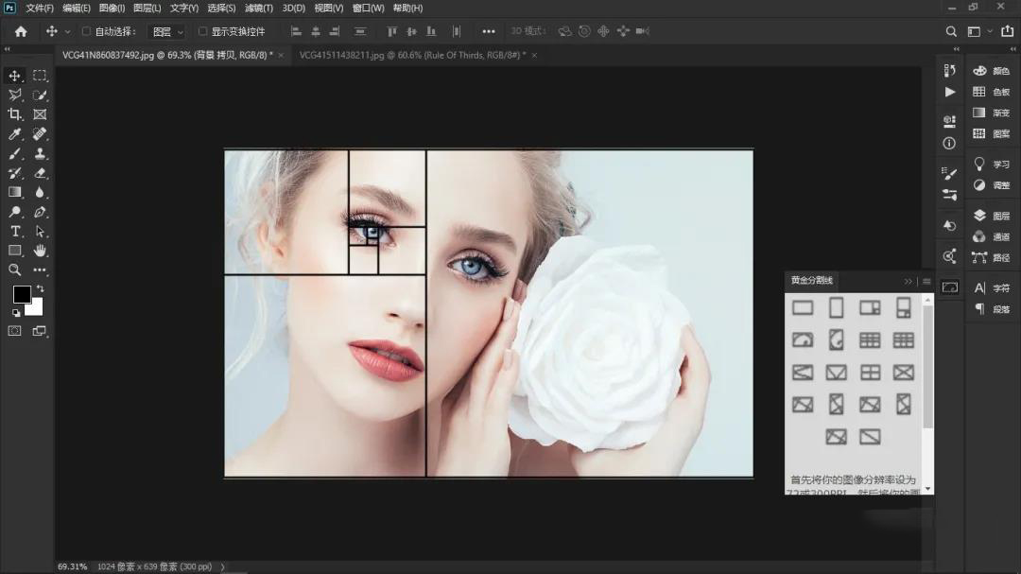Select the Frame tool
This screenshot has width=1021, height=574.
(40, 114)
